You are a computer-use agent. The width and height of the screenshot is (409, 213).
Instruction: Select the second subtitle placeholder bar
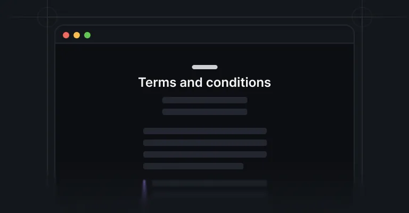point(204,112)
